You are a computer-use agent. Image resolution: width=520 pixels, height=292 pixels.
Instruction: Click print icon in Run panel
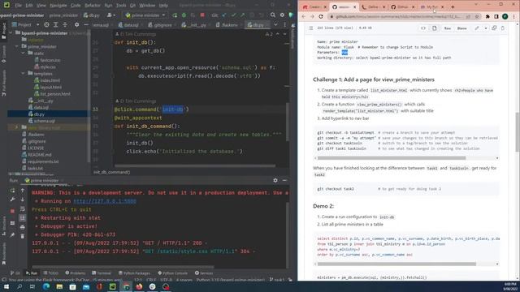pos(23,227)
